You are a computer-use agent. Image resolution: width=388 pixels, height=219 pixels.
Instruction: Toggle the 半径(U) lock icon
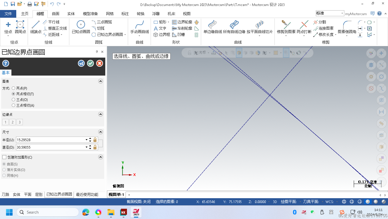95,140
